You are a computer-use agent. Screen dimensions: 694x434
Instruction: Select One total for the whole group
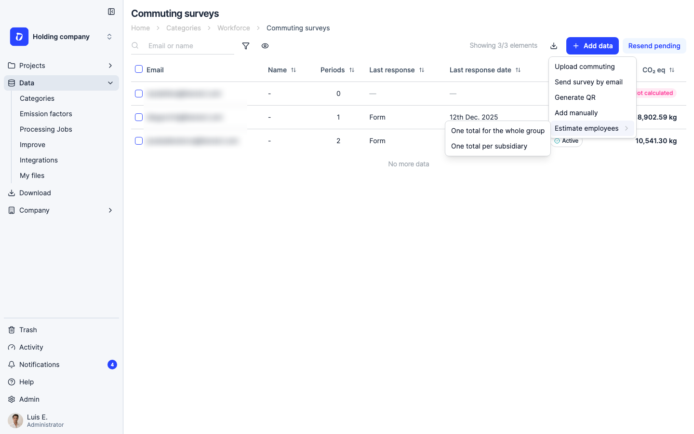[x=498, y=131]
